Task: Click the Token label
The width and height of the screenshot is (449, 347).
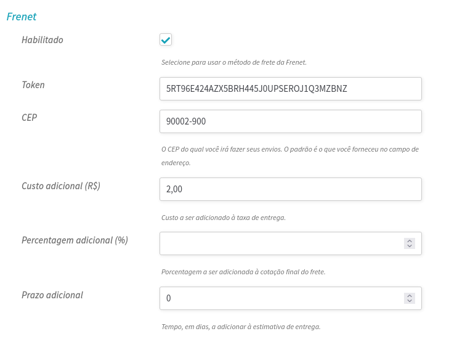Action: click(33, 85)
